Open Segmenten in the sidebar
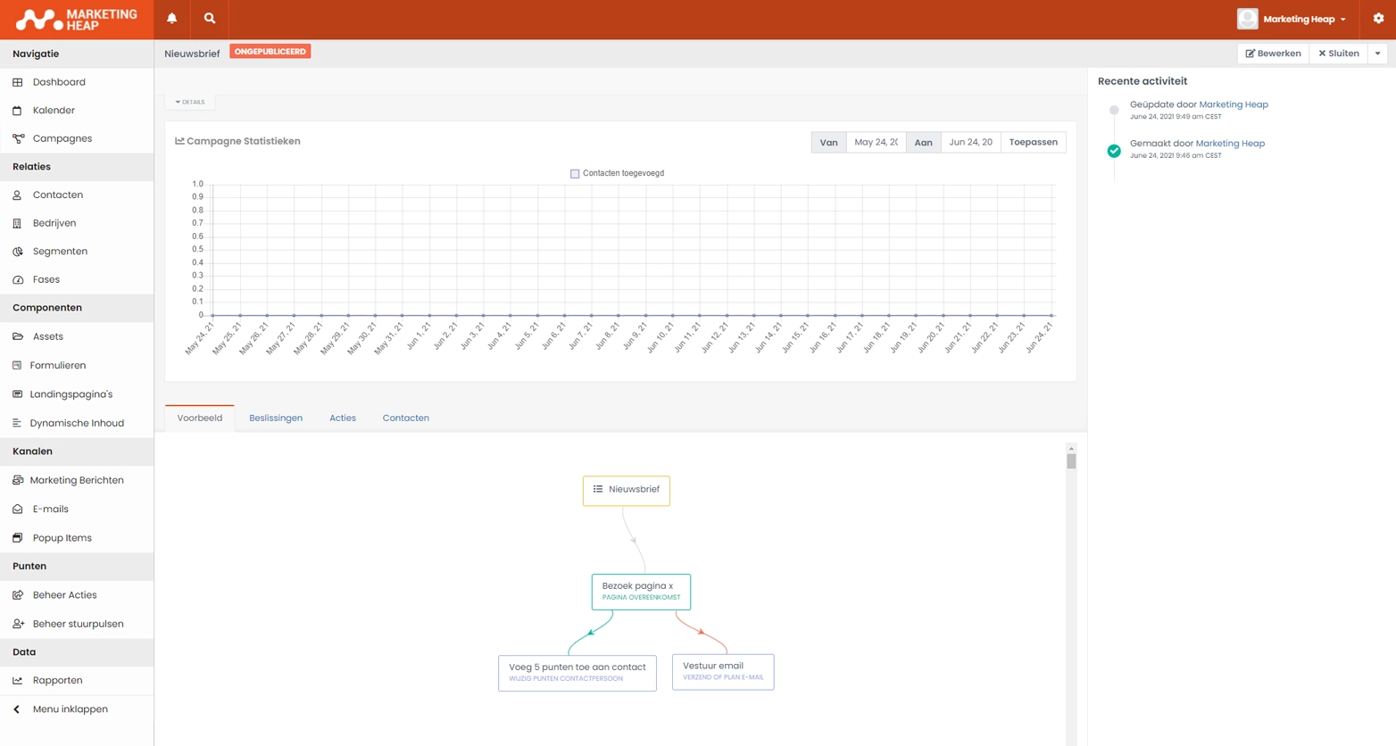The width and height of the screenshot is (1396, 746). coord(60,252)
